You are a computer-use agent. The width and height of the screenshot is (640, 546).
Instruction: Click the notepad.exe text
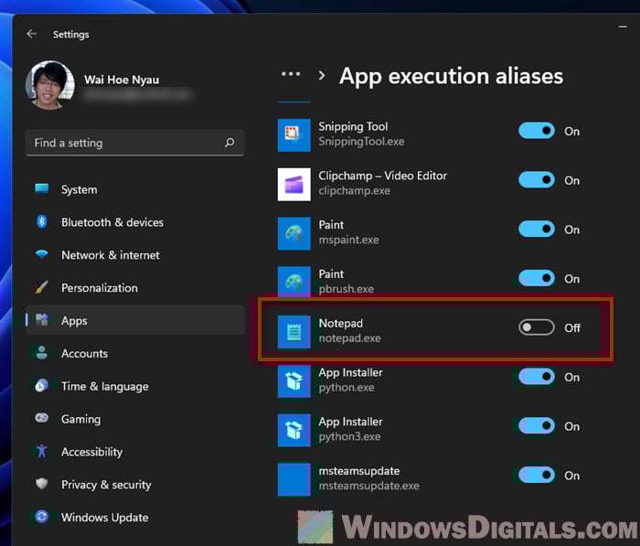(349, 338)
